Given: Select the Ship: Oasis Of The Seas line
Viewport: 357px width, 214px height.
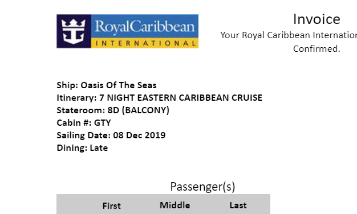Looking at the screenshot, I should pos(107,85).
